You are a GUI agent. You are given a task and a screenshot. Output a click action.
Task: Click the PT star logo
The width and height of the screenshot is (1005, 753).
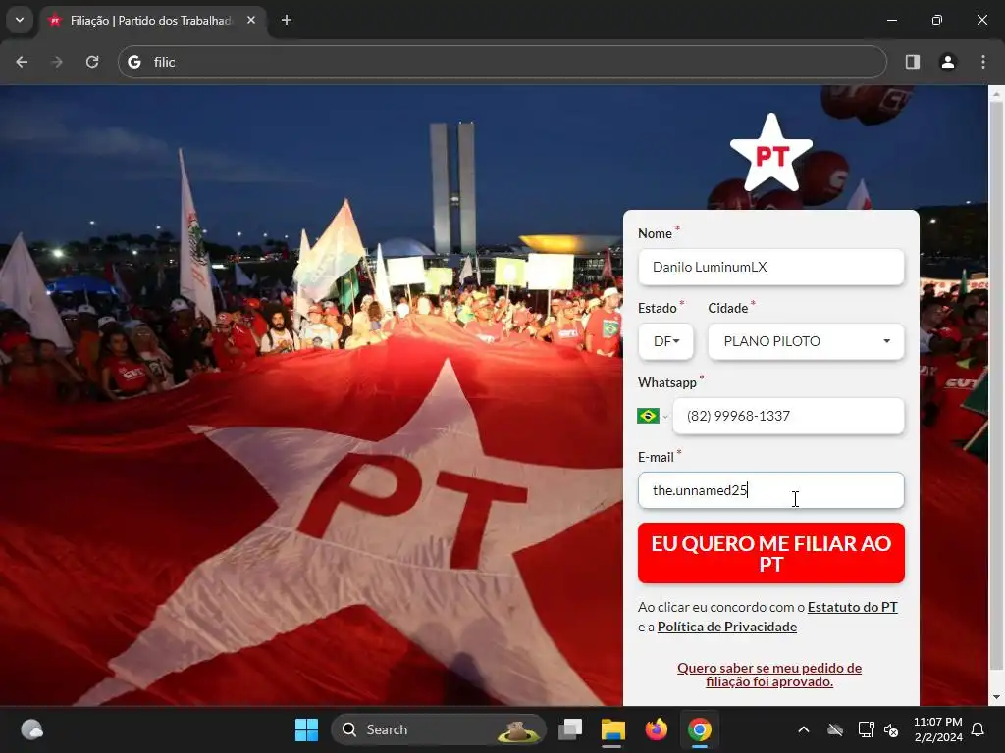click(x=771, y=154)
